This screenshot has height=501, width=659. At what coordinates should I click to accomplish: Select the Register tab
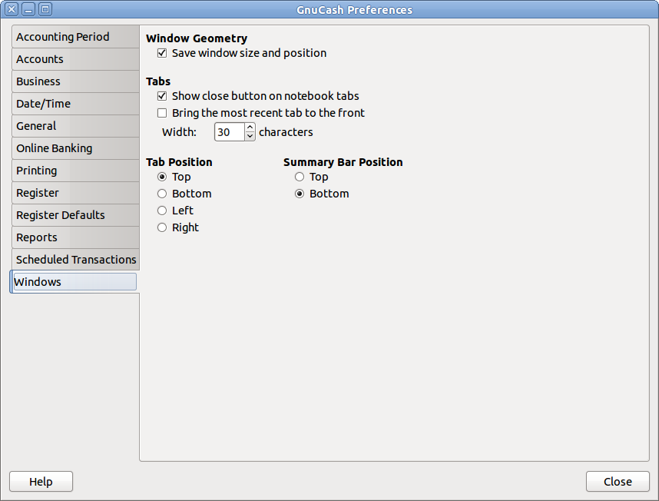[x=75, y=193]
